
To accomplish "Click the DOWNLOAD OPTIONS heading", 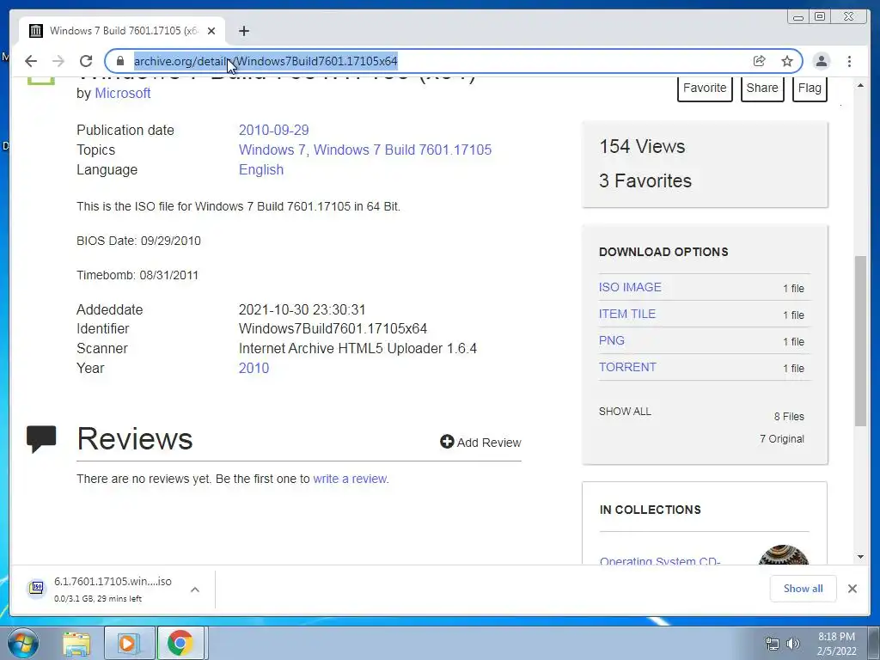I will point(663,252).
